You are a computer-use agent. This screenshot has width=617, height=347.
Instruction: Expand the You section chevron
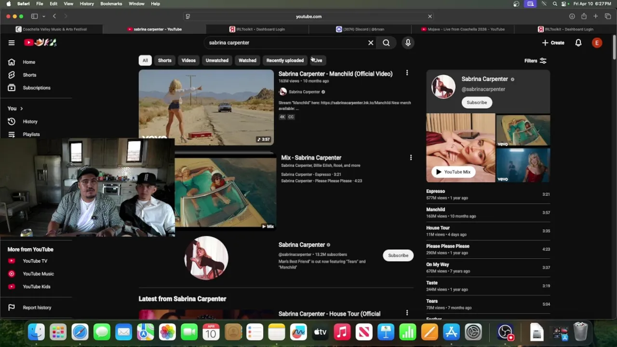[21, 108]
